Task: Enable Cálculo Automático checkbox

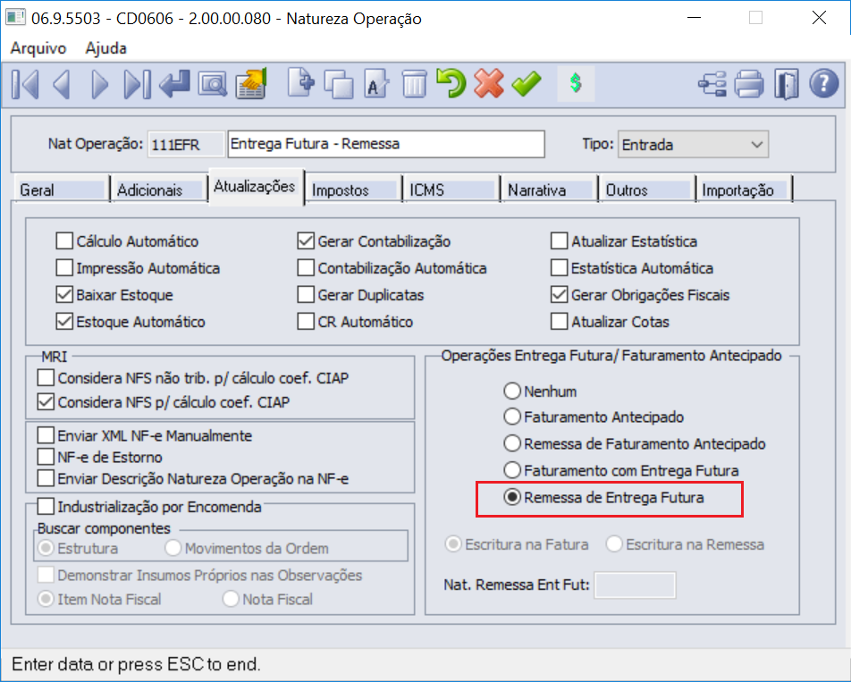Action: 64,241
